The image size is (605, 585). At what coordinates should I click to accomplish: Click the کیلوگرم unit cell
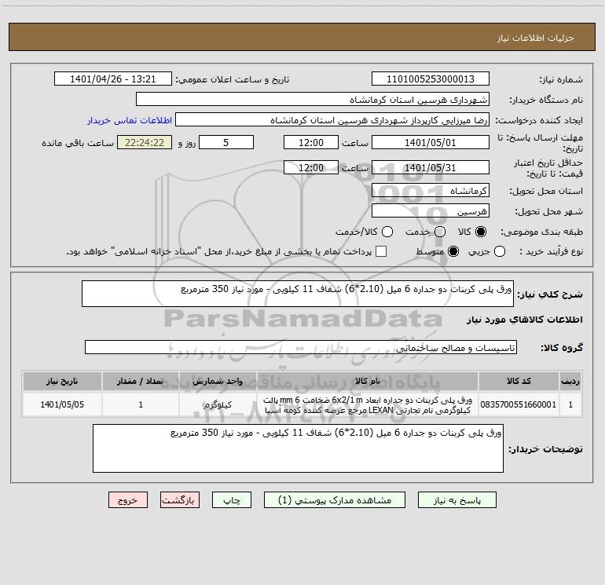(x=218, y=404)
